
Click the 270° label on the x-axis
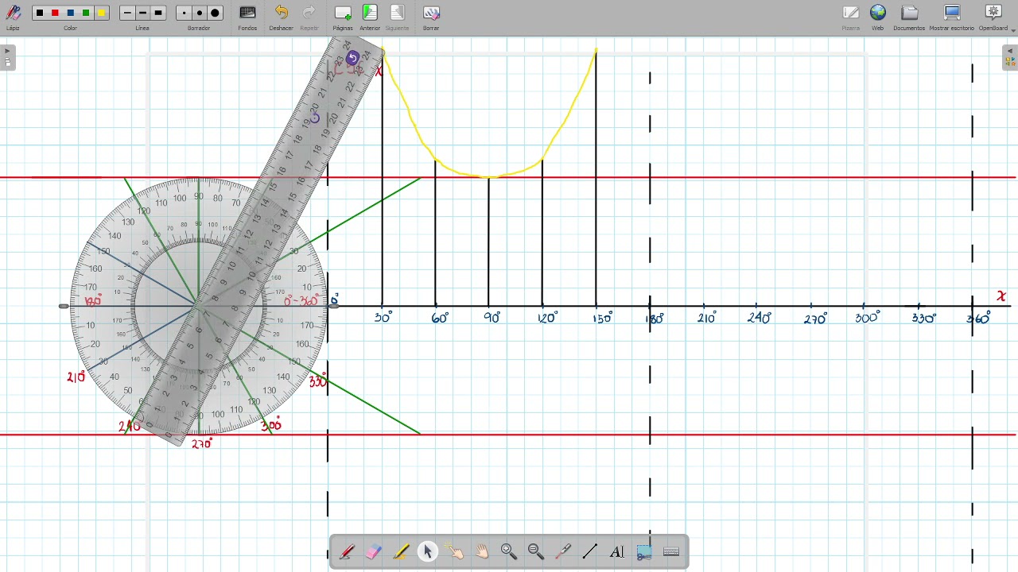[815, 319]
